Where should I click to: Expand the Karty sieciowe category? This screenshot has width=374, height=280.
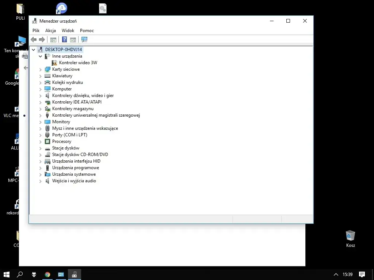tap(40, 70)
